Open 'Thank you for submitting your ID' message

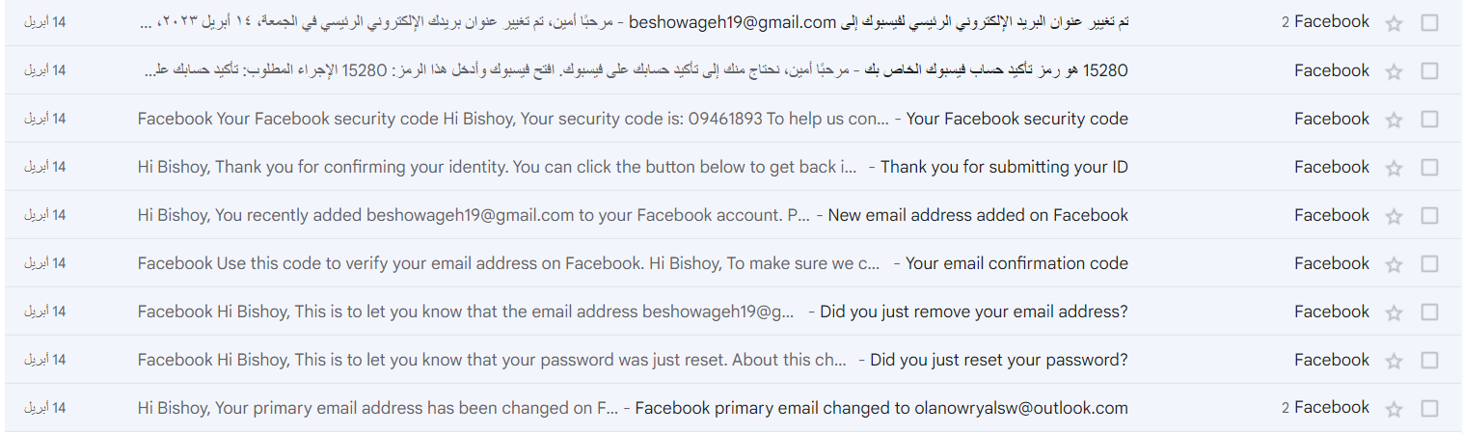[1003, 167]
